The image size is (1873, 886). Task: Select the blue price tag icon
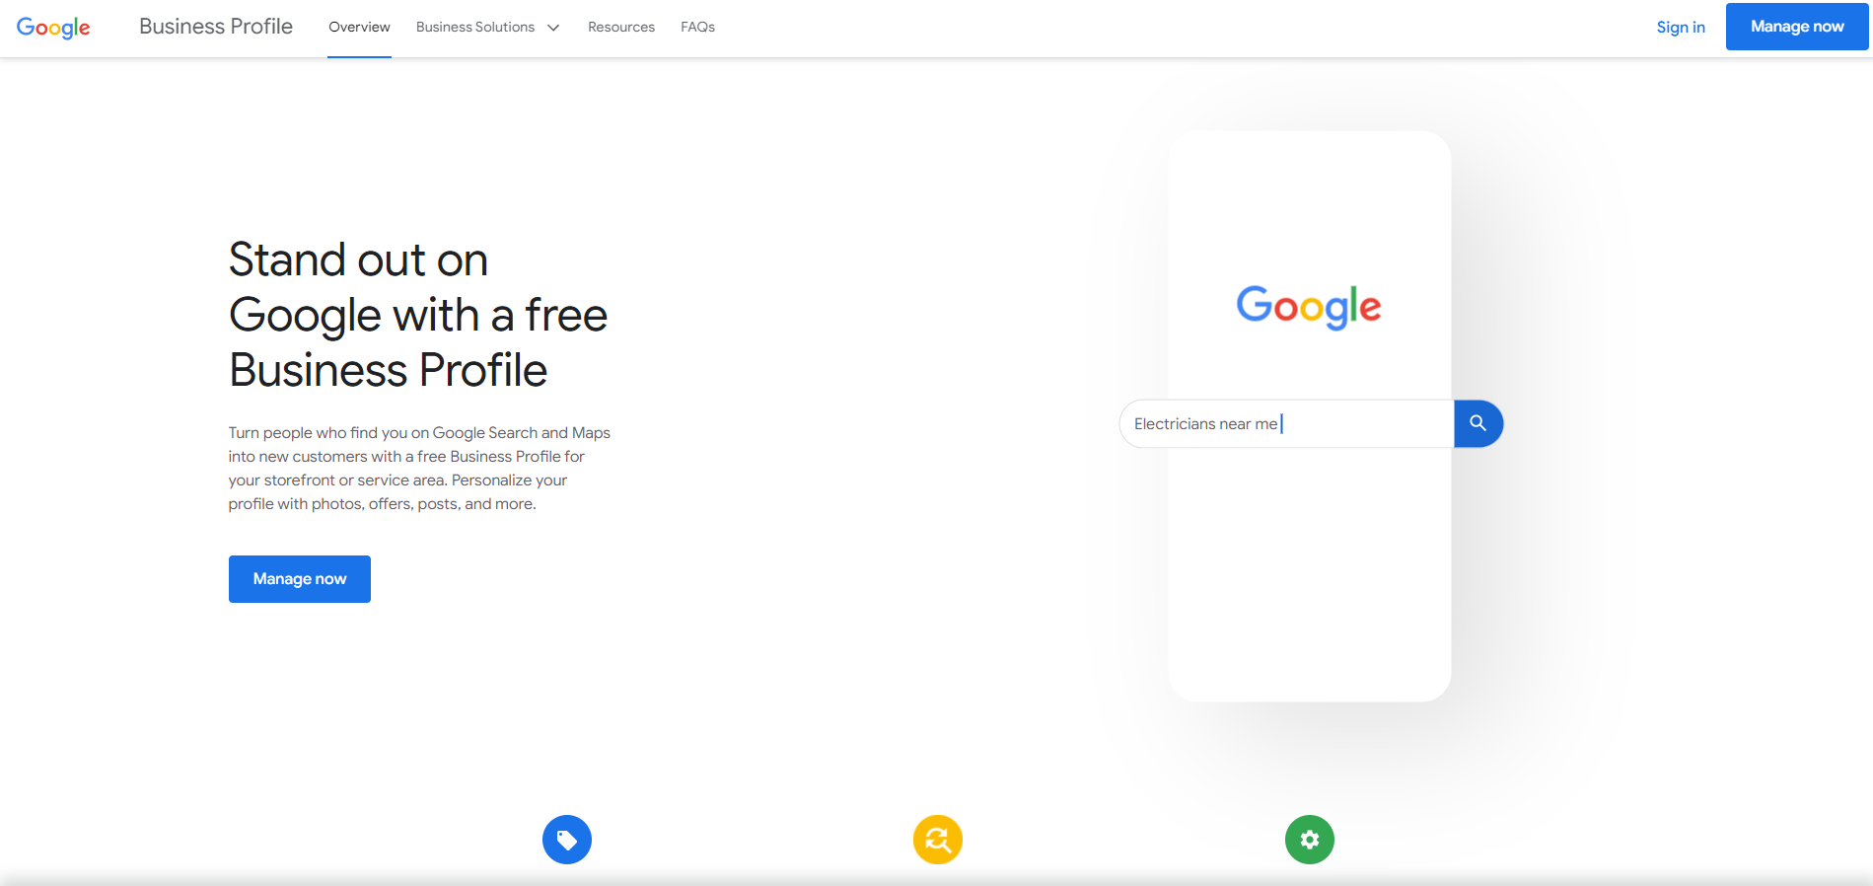[567, 840]
